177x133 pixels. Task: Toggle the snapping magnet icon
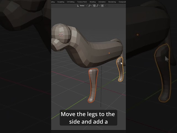click(x=94, y=6)
